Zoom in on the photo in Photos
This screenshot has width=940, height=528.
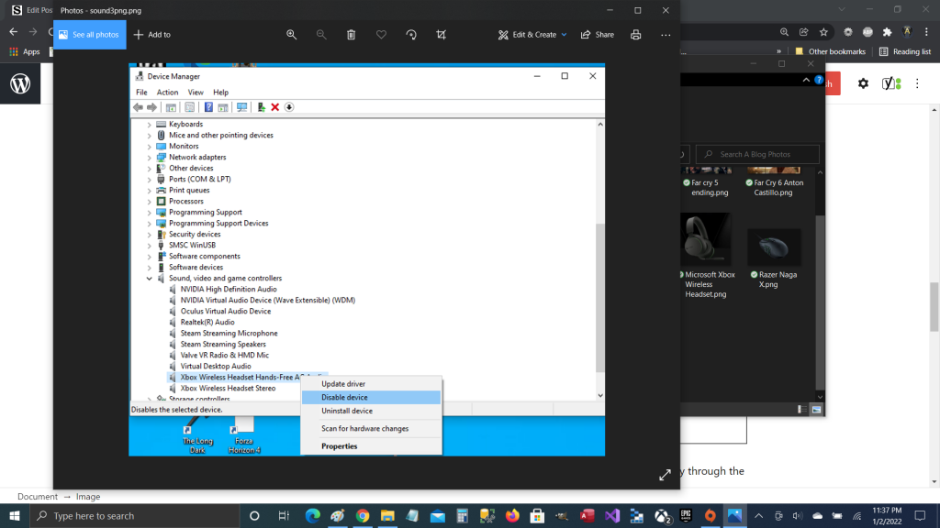pos(291,35)
